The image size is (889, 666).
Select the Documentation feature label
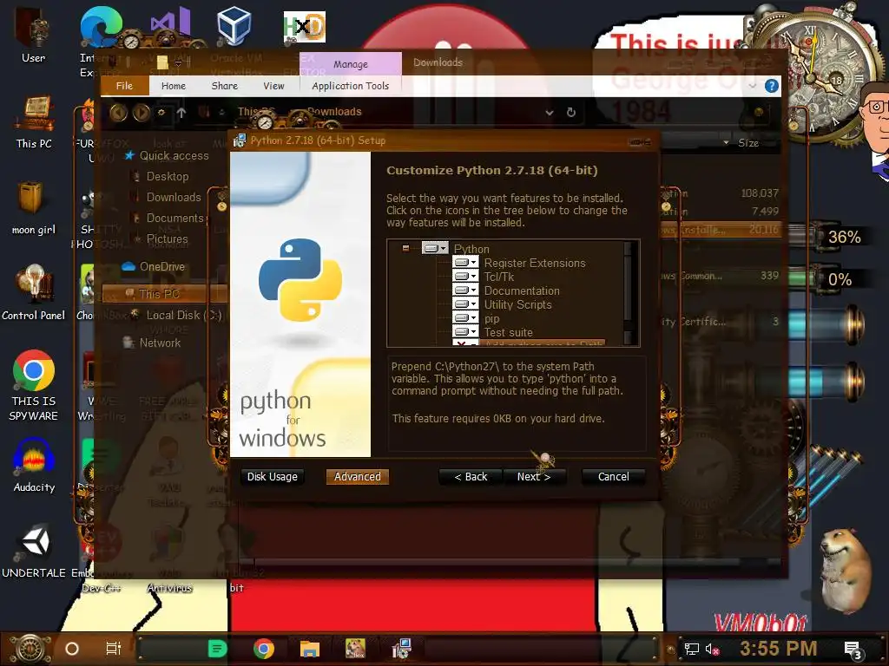(522, 291)
